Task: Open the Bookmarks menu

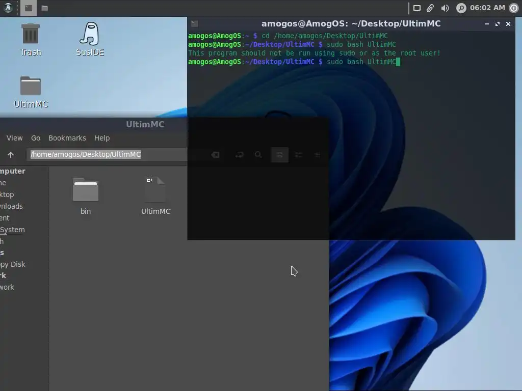Action: pos(67,138)
